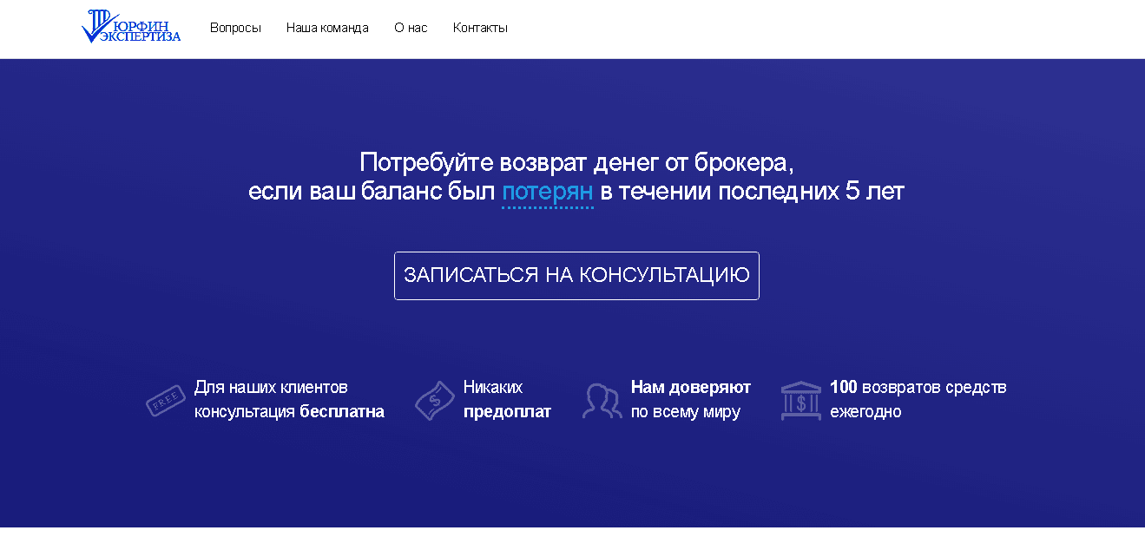The width and height of the screenshot is (1145, 550).
Task: Click the text about free consultation for clients
Action: click(288, 399)
